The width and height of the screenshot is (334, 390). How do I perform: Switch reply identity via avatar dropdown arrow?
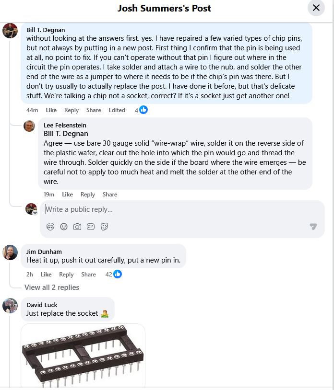coord(35,212)
